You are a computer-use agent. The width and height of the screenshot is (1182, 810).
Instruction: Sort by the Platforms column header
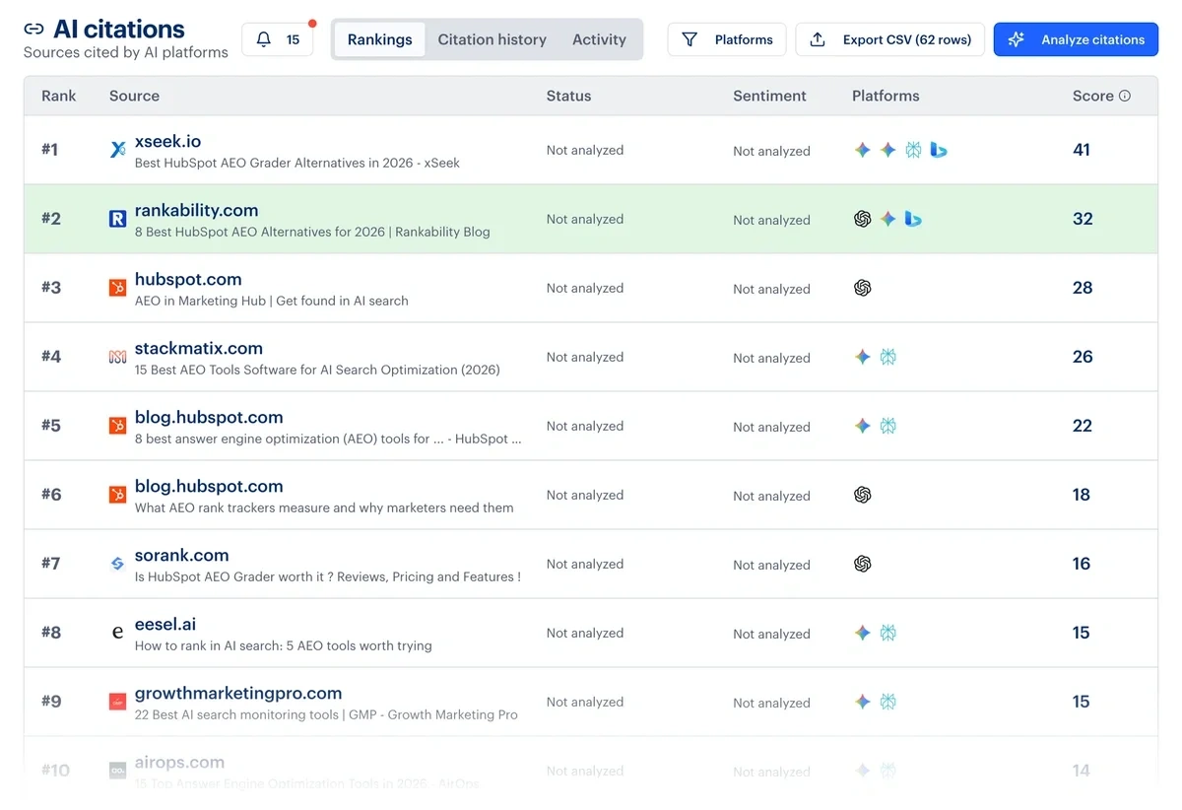[886, 96]
